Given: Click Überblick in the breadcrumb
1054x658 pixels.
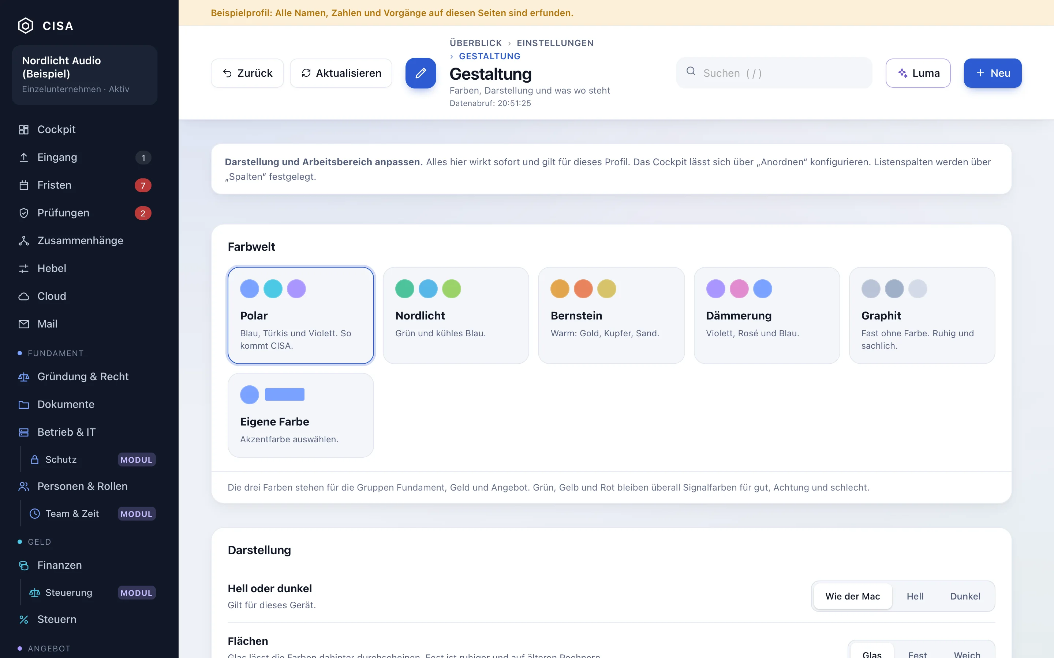Looking at the screenshot, I should pyautogui.click(x=476, y=43).
